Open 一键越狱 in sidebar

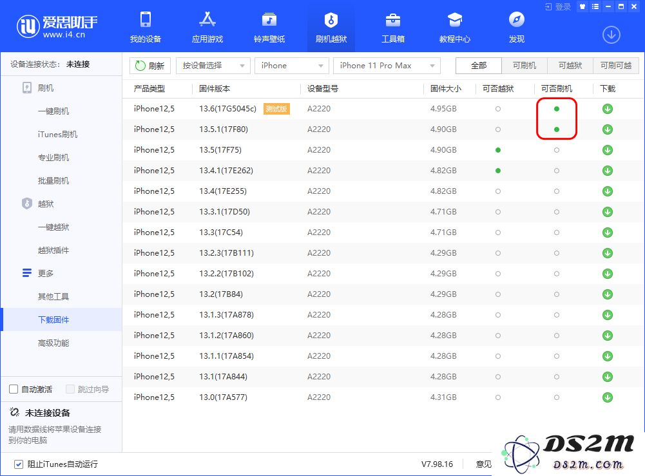[53, 227]
